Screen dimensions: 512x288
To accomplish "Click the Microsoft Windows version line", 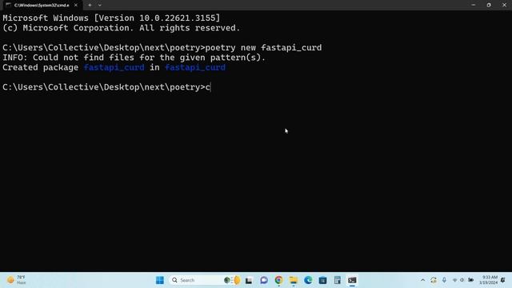I will tap(111, 18).
